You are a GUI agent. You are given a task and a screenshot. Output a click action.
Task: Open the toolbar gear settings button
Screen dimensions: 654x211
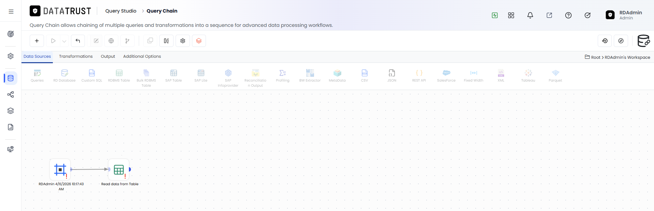click(183, 41)
